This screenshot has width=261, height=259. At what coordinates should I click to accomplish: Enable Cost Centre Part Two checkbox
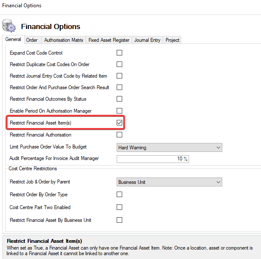[x=119, y=207]
